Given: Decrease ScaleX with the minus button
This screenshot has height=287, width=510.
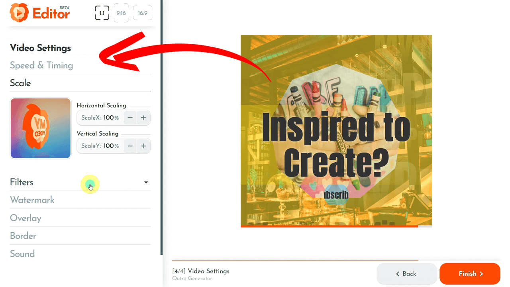Looking at the screenshot, I should (x=130, y=118).
